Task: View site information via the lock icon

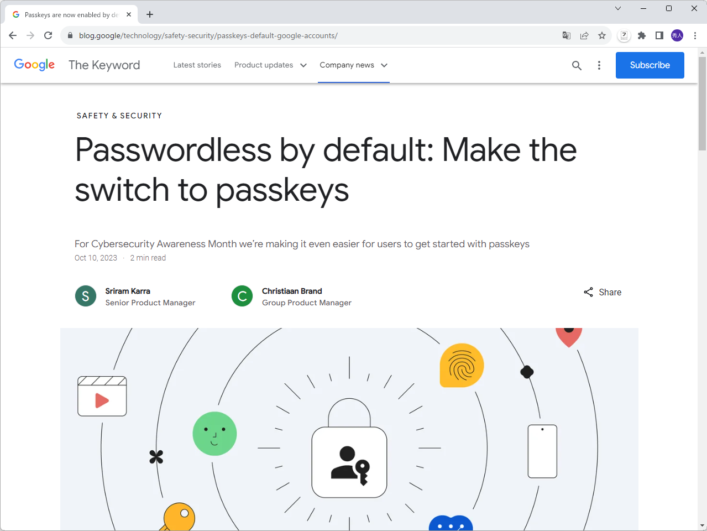Action: click(x=70, y=35)
